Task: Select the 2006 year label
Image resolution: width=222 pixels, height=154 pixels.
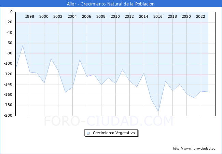Action: (86, 16)
